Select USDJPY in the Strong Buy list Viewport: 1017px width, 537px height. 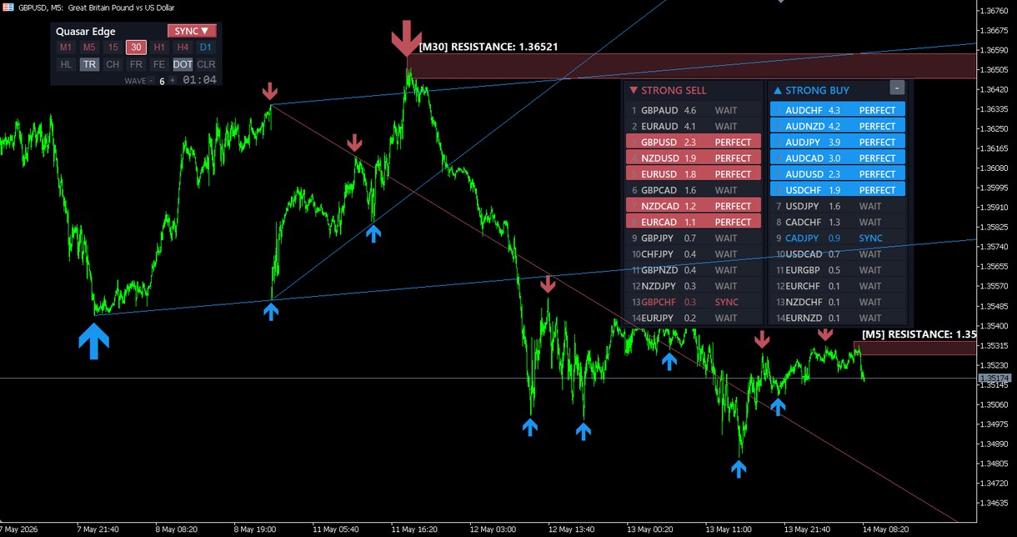(x=838, y=206)
